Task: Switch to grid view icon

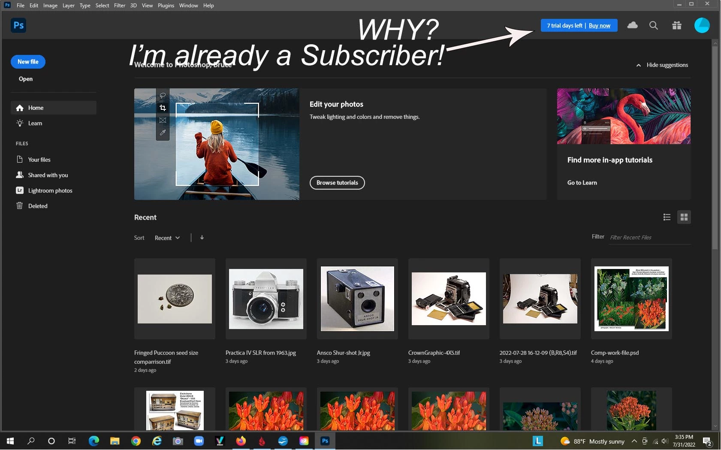Action: pyautogui.click(x=684, y=217)
